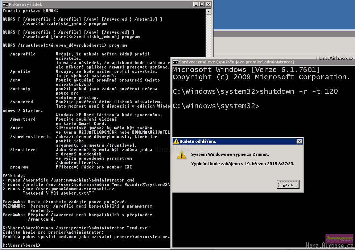Image resolution: width=355 pixels, height=250 pixels.
Task: Click the Zavřít button in the logoff dialog
Action: (x=288, y=184)
